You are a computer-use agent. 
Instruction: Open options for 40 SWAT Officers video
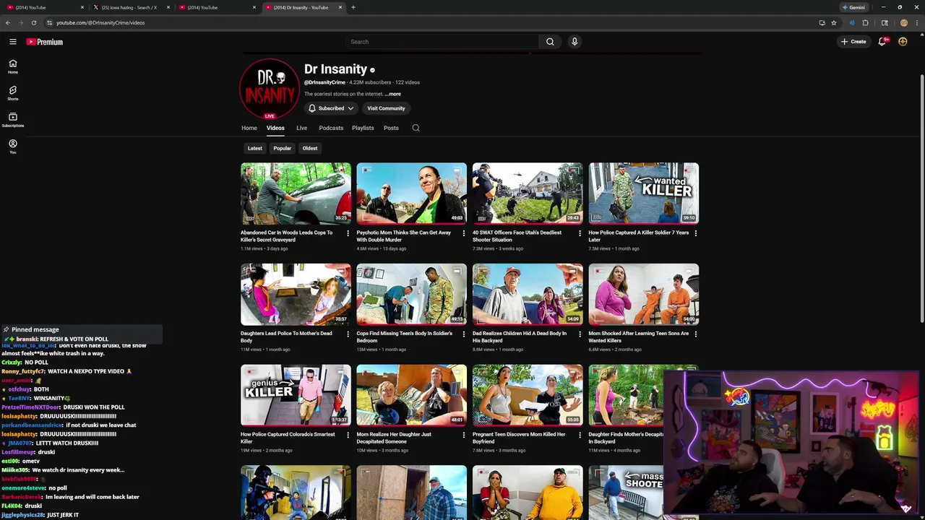580,233
